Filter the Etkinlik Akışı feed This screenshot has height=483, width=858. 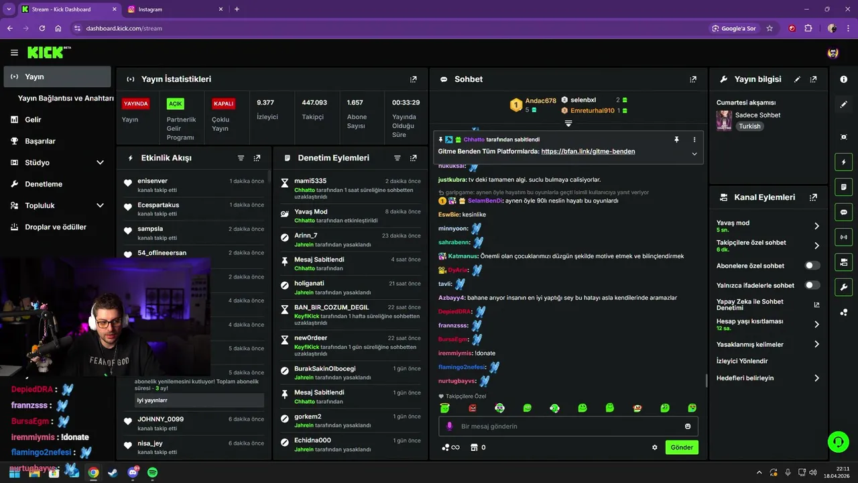[x=241, y=158]
